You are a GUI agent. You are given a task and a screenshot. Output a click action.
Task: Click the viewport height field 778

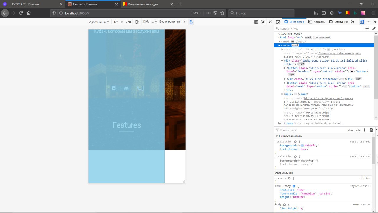(x=128, y=22)
